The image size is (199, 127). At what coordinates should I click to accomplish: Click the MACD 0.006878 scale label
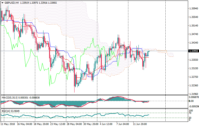pos(194,97)
